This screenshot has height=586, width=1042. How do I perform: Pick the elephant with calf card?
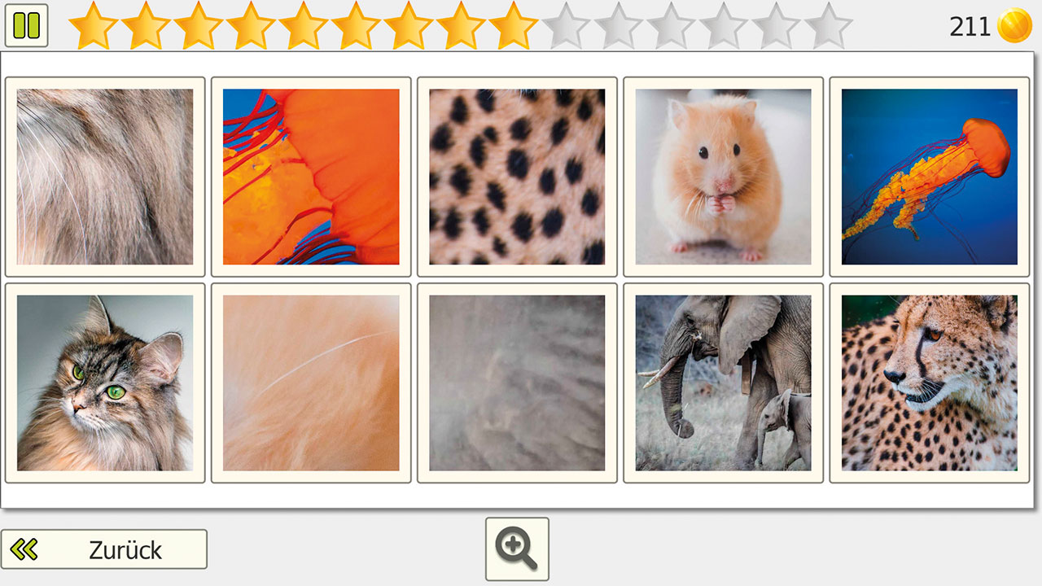(x=723, y=383)
